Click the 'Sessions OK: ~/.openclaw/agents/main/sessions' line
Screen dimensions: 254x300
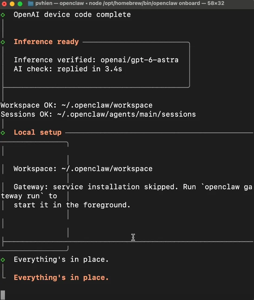point(98,114)
